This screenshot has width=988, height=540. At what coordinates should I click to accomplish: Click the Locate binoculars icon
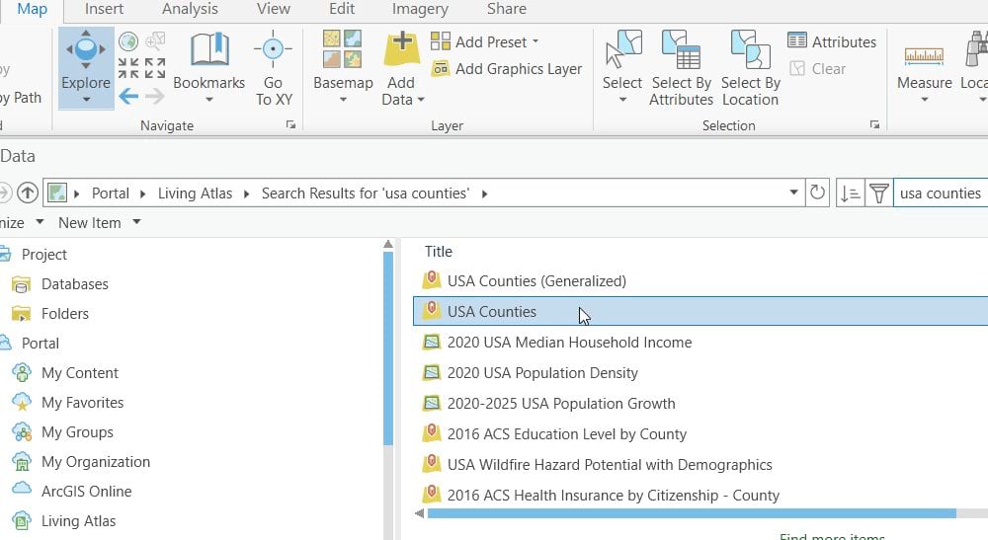(975, 49)
